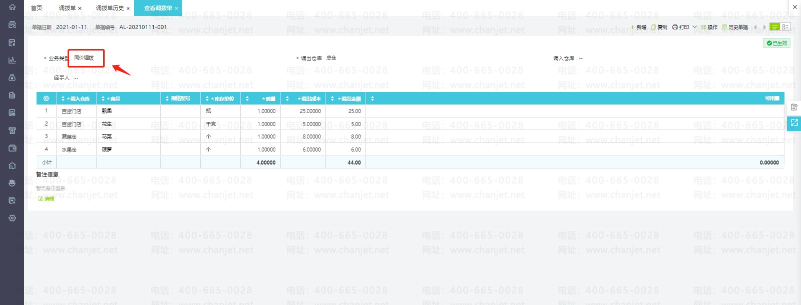The height and width of the screenshot is (305, 801).
Task: Go to previous document arrow
Action: [x=755, y=27]
